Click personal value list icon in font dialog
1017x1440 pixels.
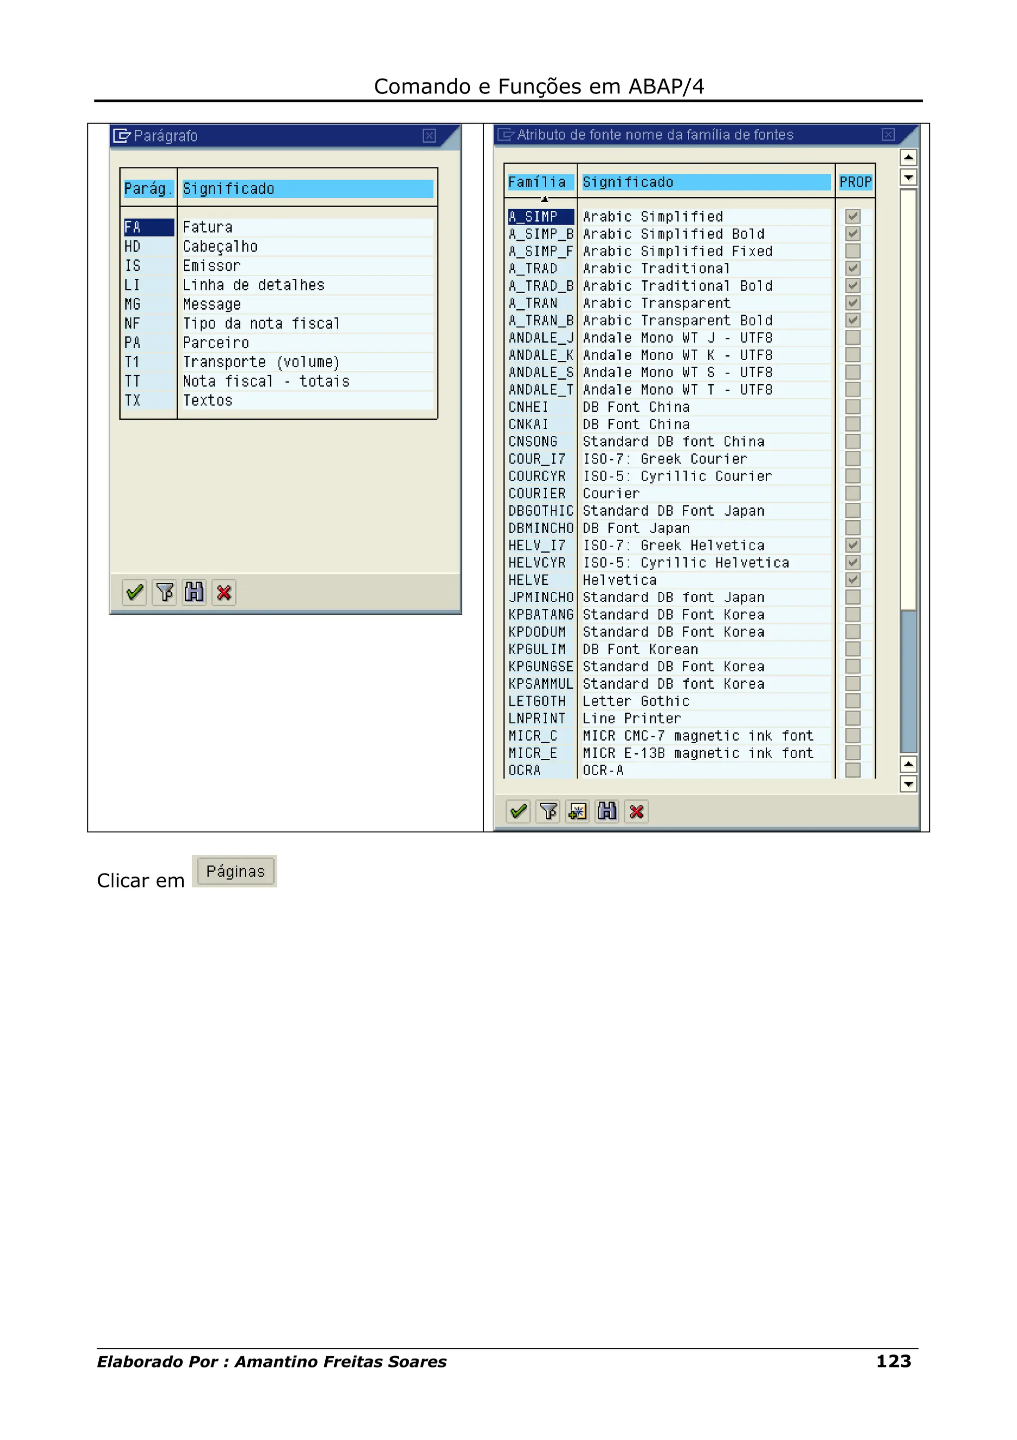pyautogui.click(x=577, y=811)
